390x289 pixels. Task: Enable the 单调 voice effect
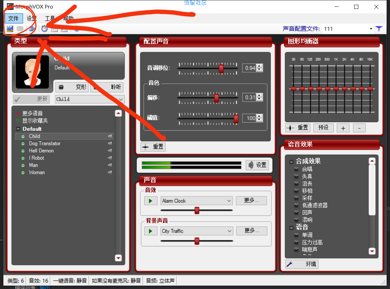[x=296, y=235]
